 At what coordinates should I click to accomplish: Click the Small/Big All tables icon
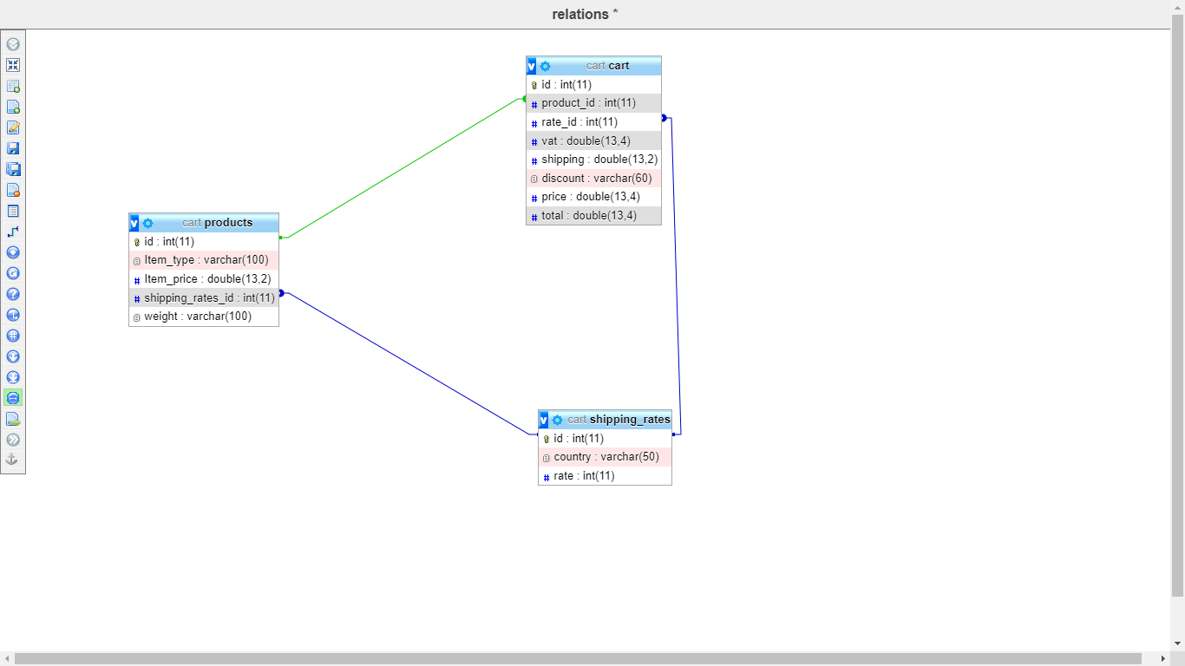click(x=13, y=356)
